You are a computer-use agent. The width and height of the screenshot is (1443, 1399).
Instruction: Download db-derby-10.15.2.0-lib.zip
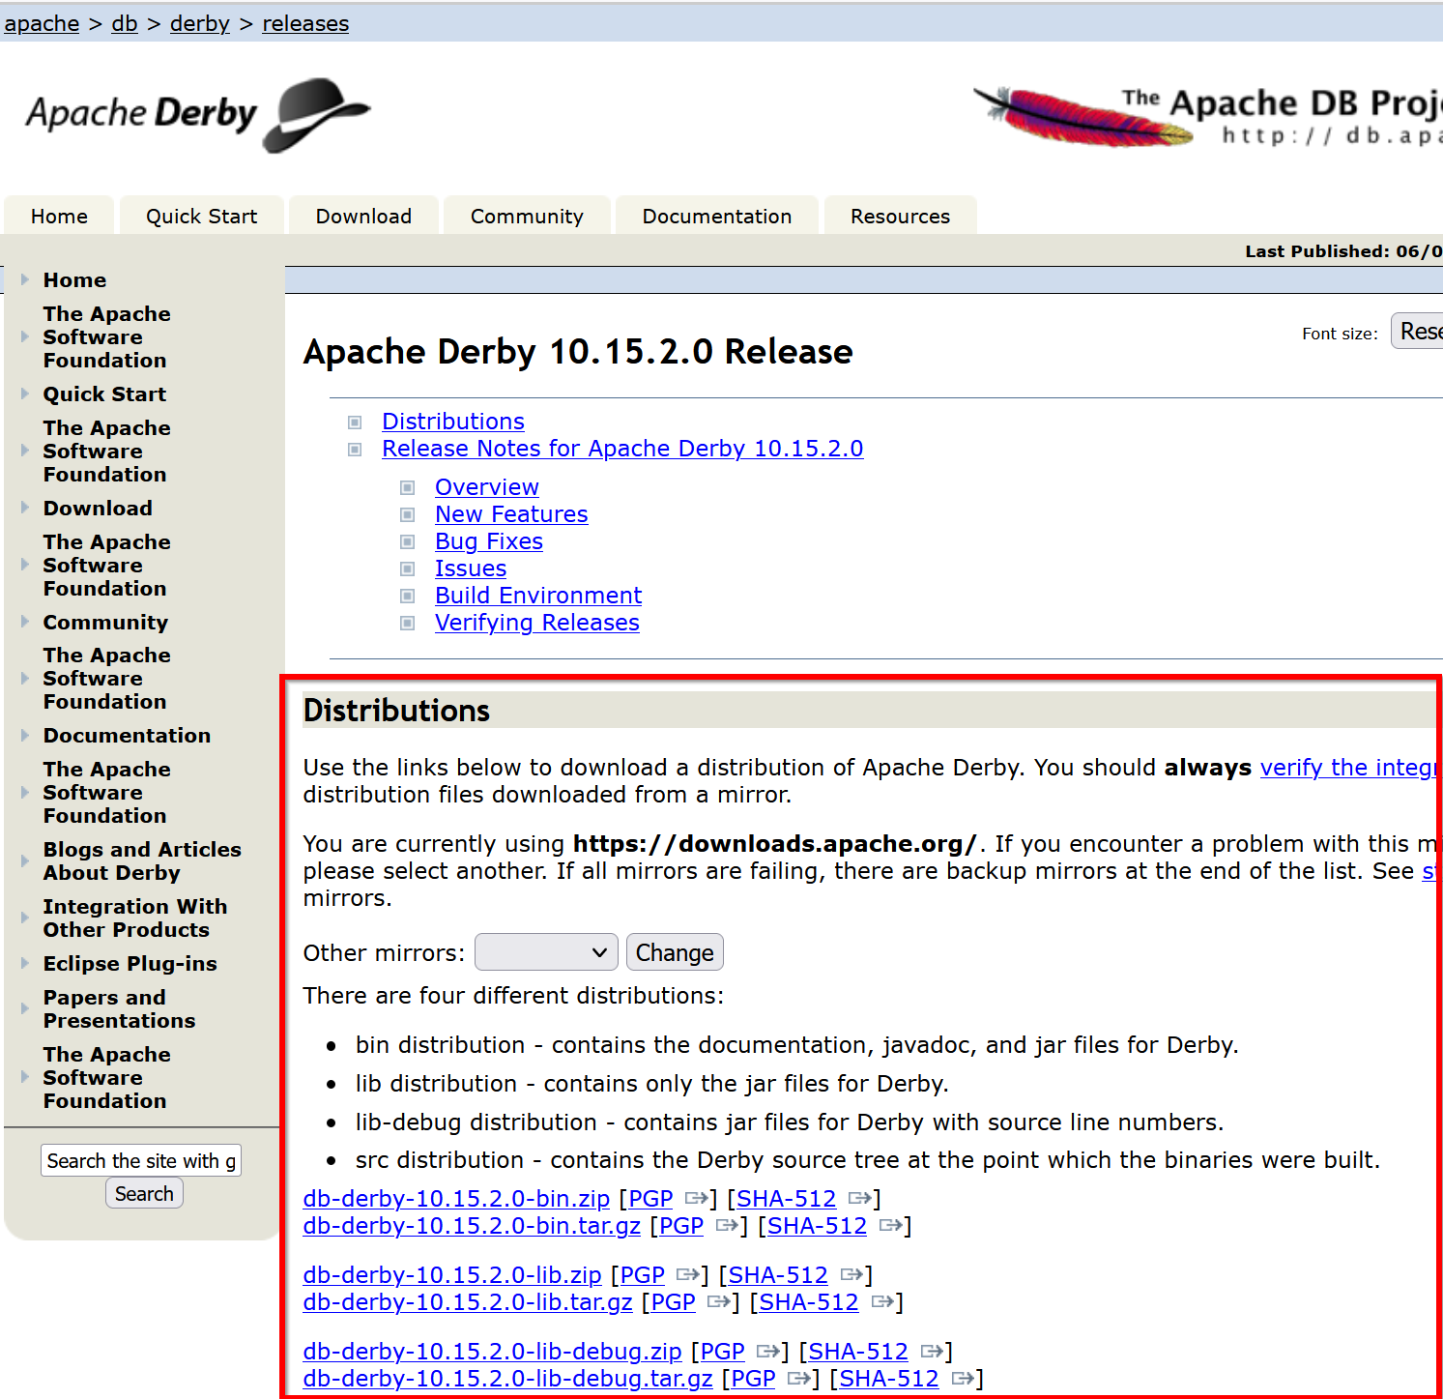pyautogui.click(x=452, y=1275)
